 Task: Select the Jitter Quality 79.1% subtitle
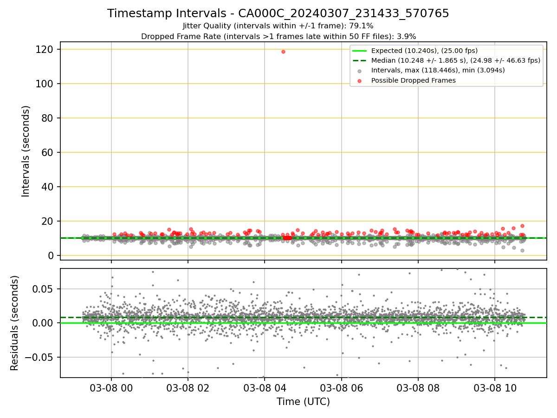278,26
